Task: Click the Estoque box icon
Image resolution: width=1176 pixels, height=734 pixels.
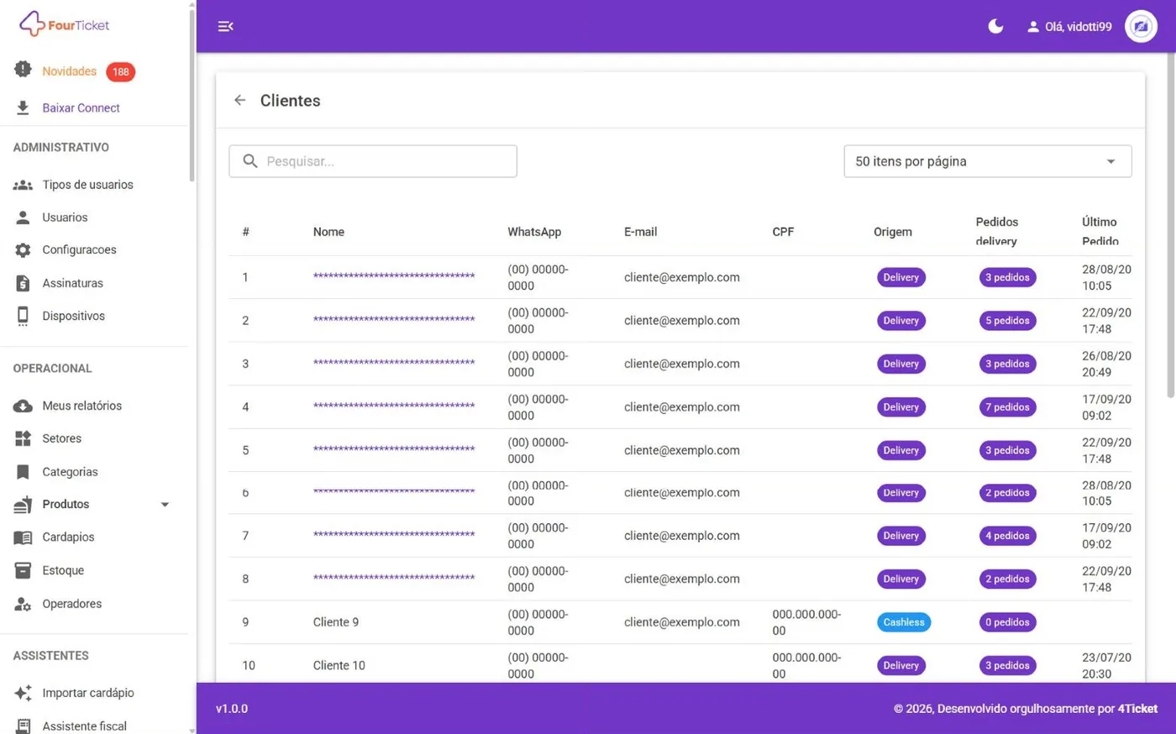Action: 23,570
